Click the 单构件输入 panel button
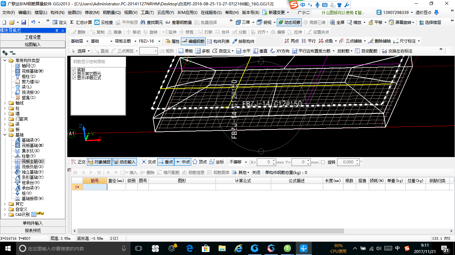Image resolution: width=455 pixels, height=255 pixels. pos(33,223)
